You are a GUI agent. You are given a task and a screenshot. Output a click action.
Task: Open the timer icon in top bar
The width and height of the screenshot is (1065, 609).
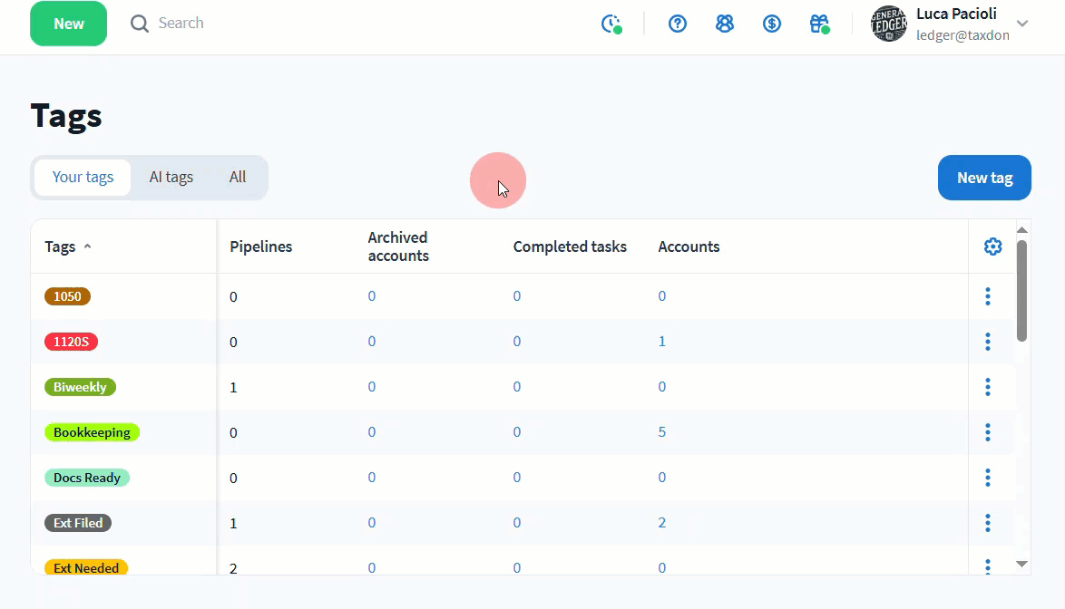pyautogui.click(x=612, y=24)
